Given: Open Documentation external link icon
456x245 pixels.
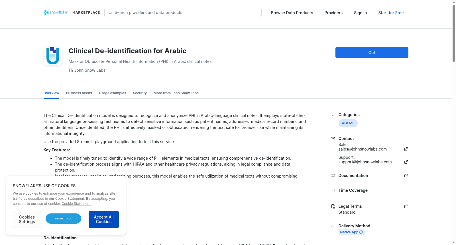Looking at the screenshot, I should [406, 176].
